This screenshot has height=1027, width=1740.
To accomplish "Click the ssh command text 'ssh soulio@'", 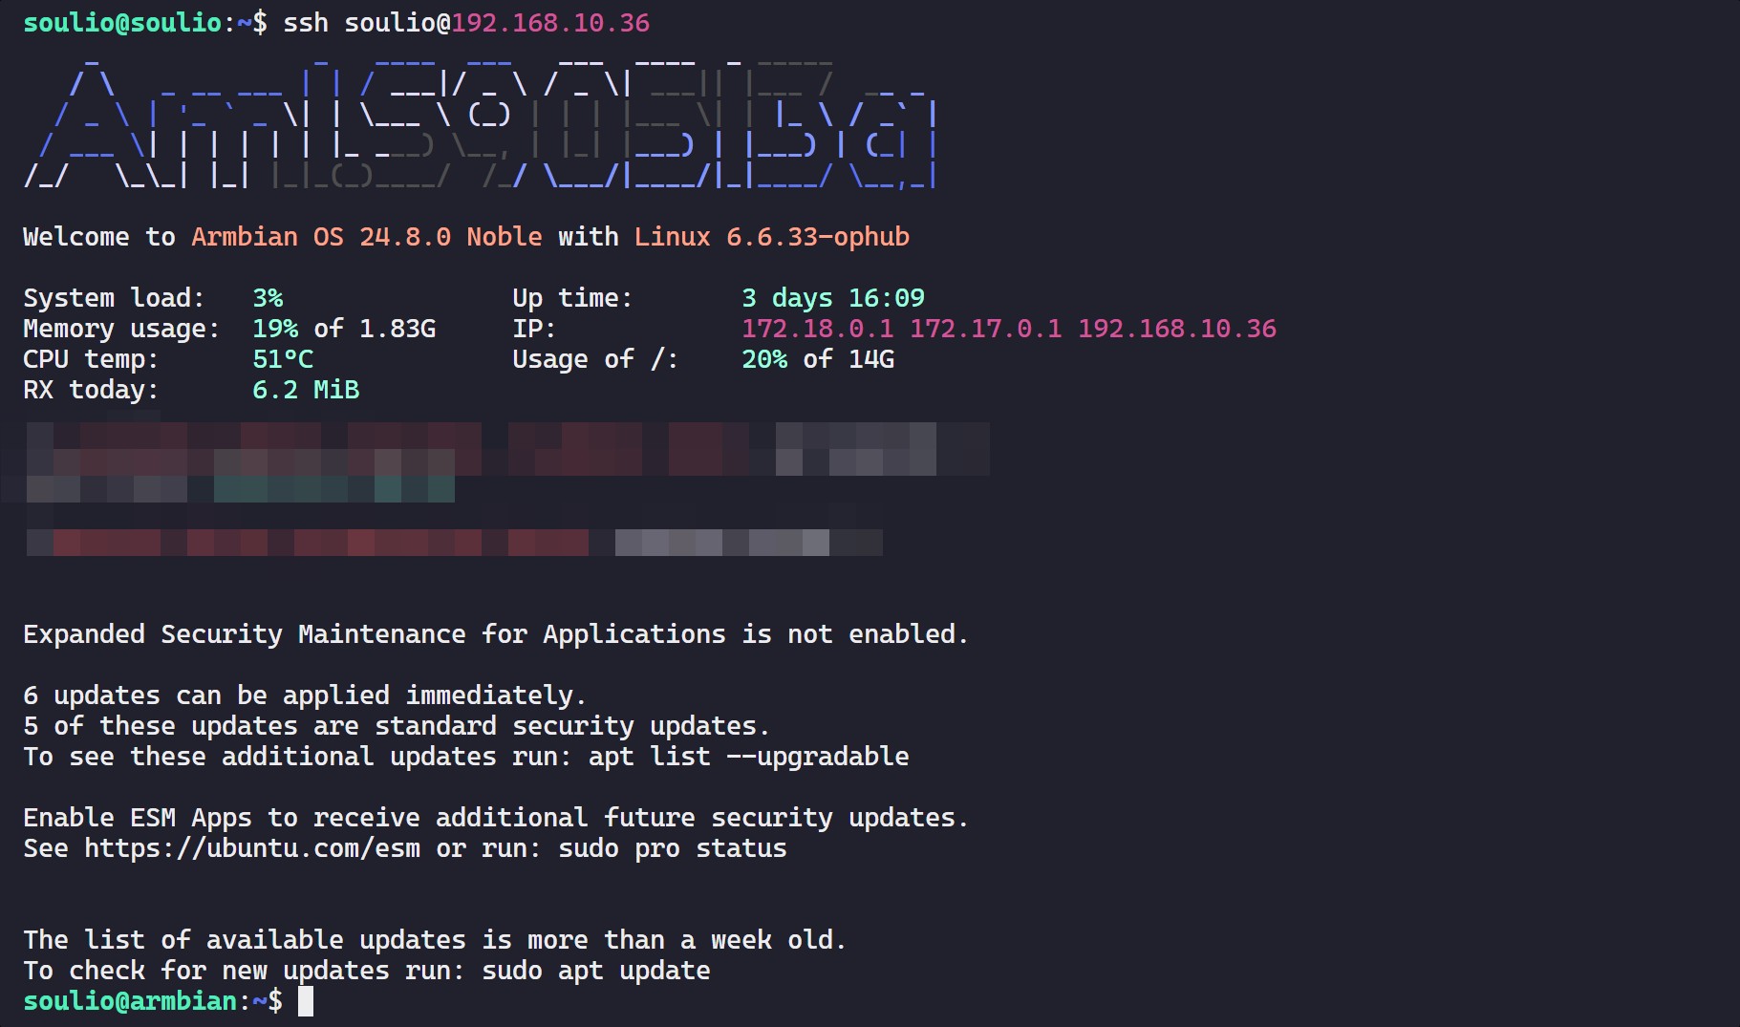I will [367, 23].
